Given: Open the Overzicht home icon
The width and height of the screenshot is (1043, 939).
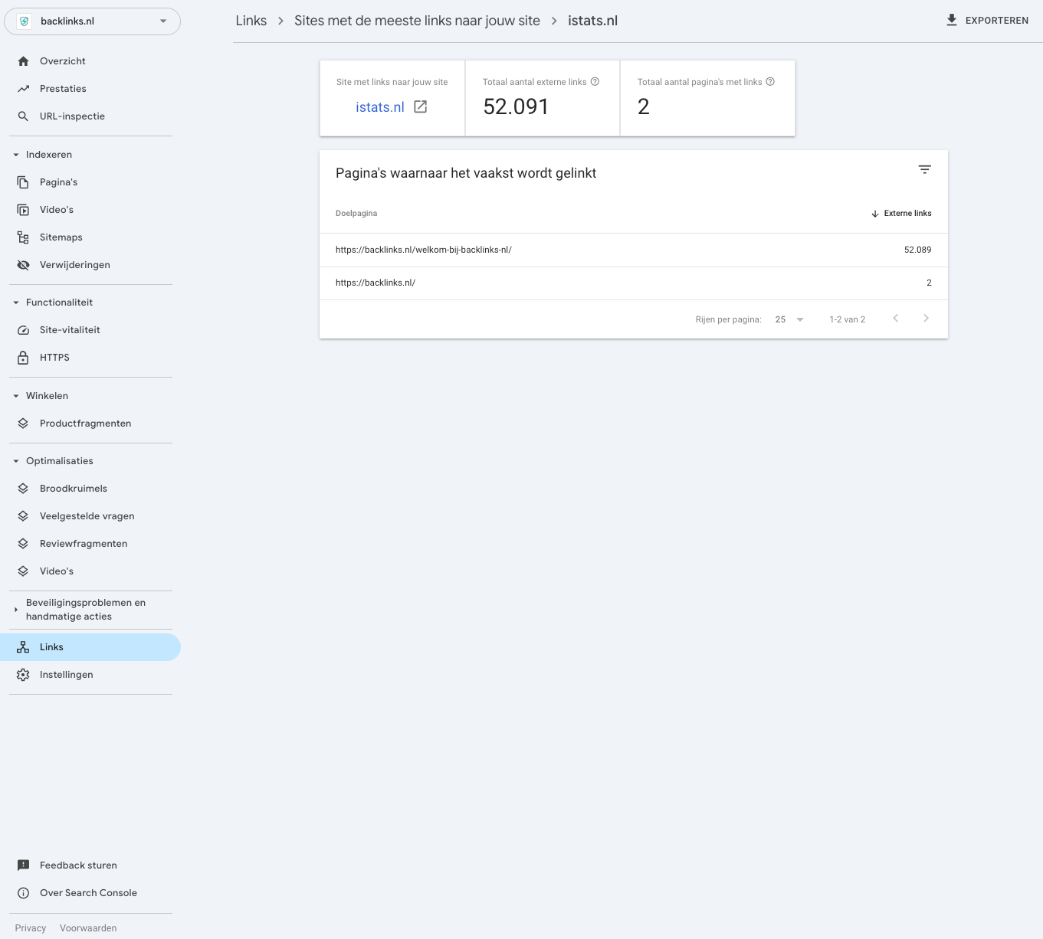Looking at the screenshot, I should [x=24, y=61].
